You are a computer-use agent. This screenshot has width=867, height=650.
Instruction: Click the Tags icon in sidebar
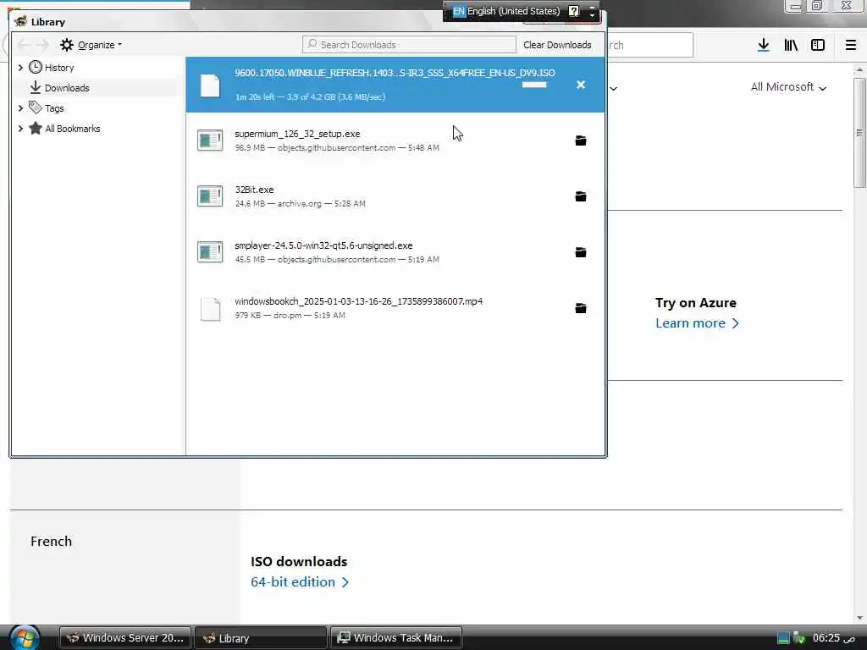click(36, 107)
